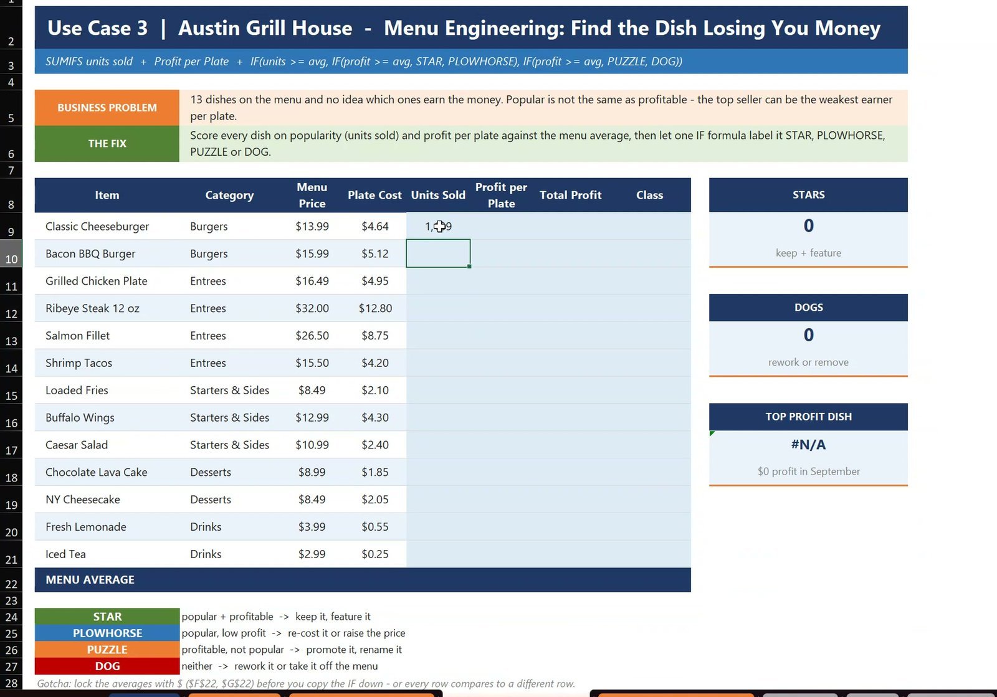
Task: Select the 'Fresh Lemonade' cell
Action: [x=107, y=527]
